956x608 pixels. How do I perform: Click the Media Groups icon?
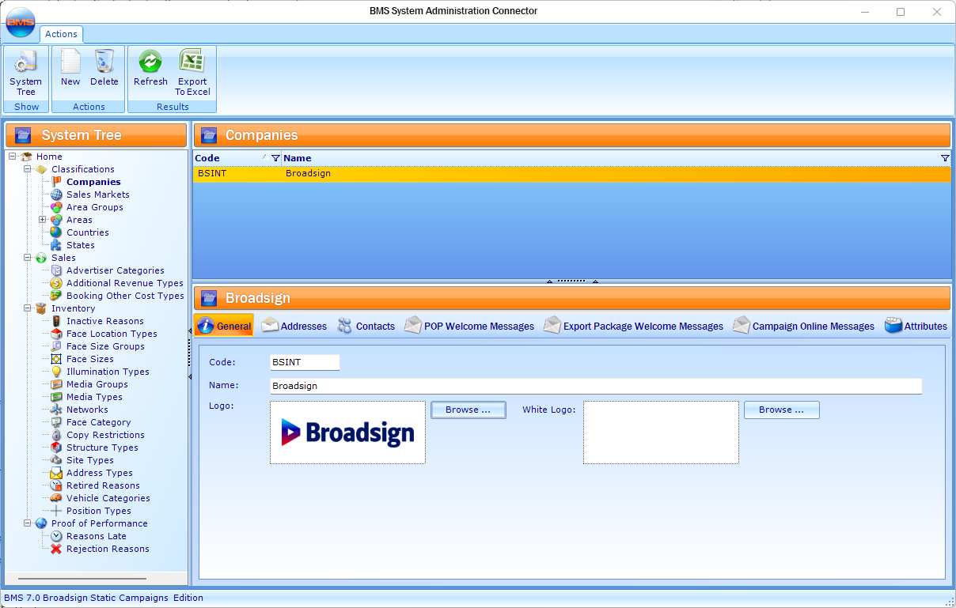[56, 384]
